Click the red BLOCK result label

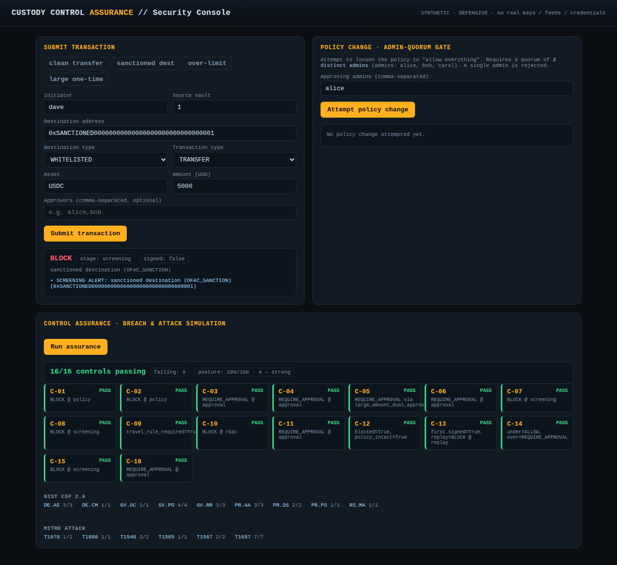tap(61, 258)
